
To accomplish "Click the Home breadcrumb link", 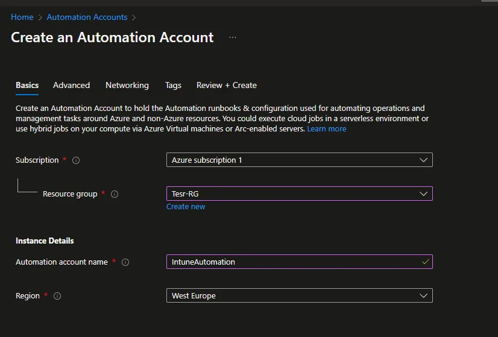I will (22, 17).
